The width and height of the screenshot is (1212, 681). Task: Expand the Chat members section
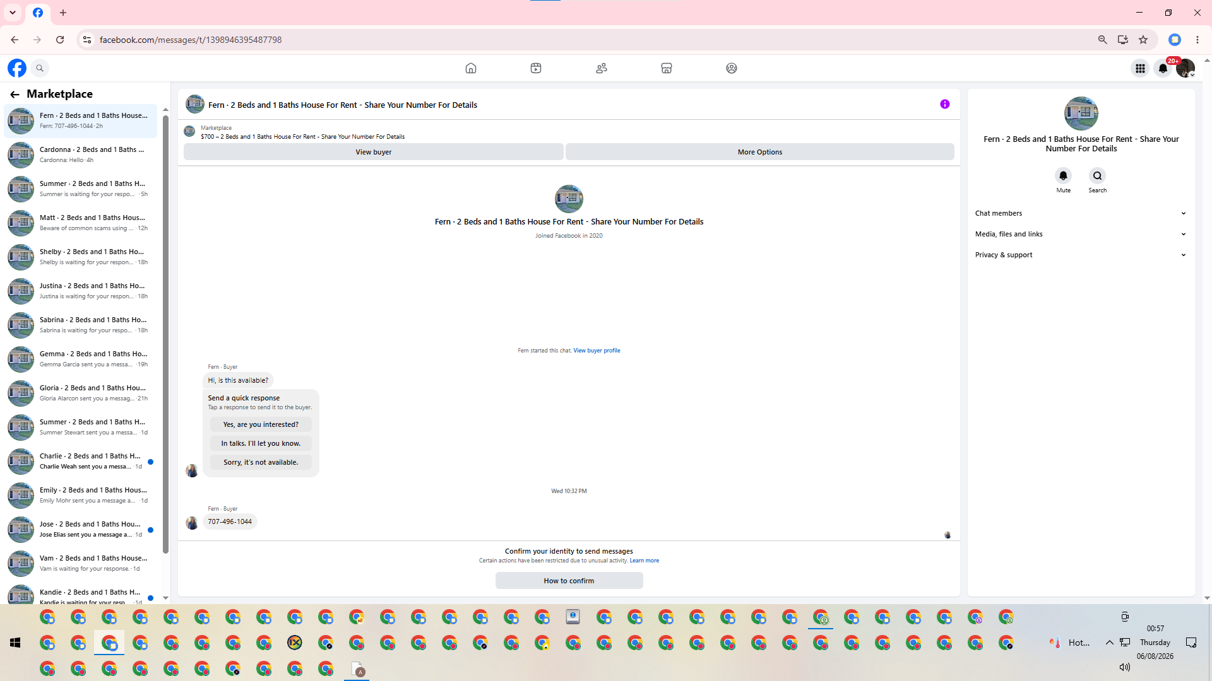1081,214
